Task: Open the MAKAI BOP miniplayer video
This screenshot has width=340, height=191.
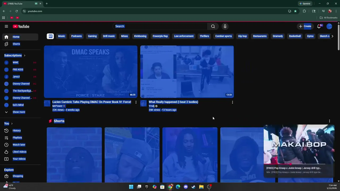Action: (x=299, y=145)
